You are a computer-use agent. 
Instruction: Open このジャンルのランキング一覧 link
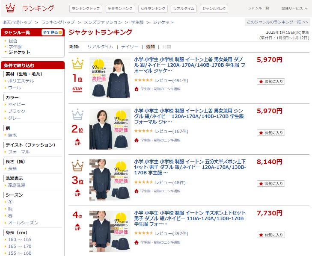point(277,22)
